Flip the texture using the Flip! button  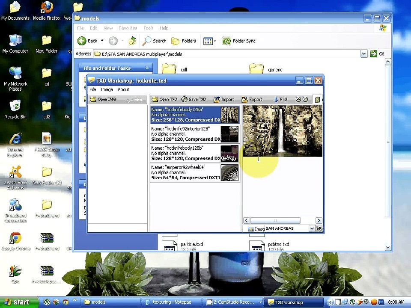click(x=280, y=100)
